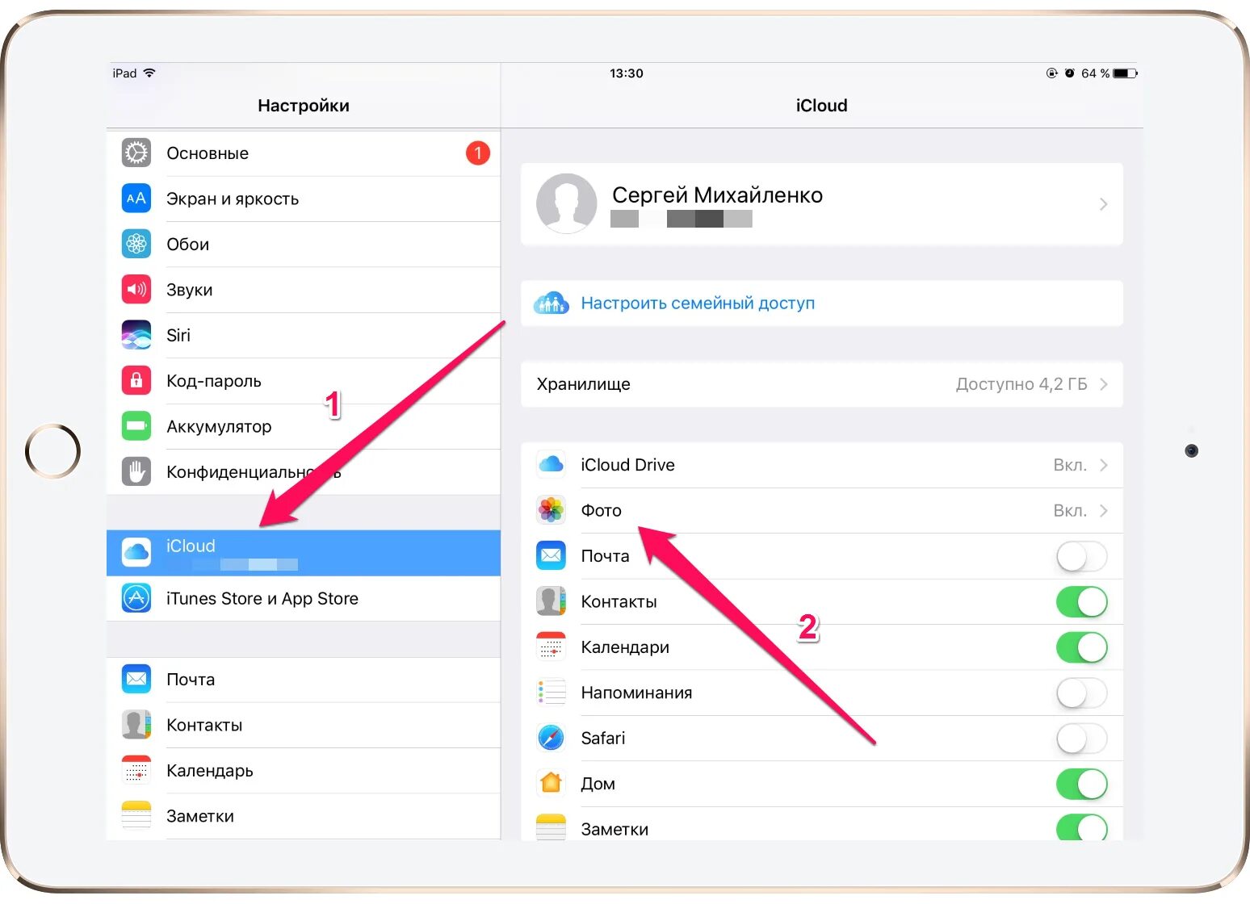Tap the profile avatar picture
Screen dimensions: 1250x904
[x=567, y=203]
